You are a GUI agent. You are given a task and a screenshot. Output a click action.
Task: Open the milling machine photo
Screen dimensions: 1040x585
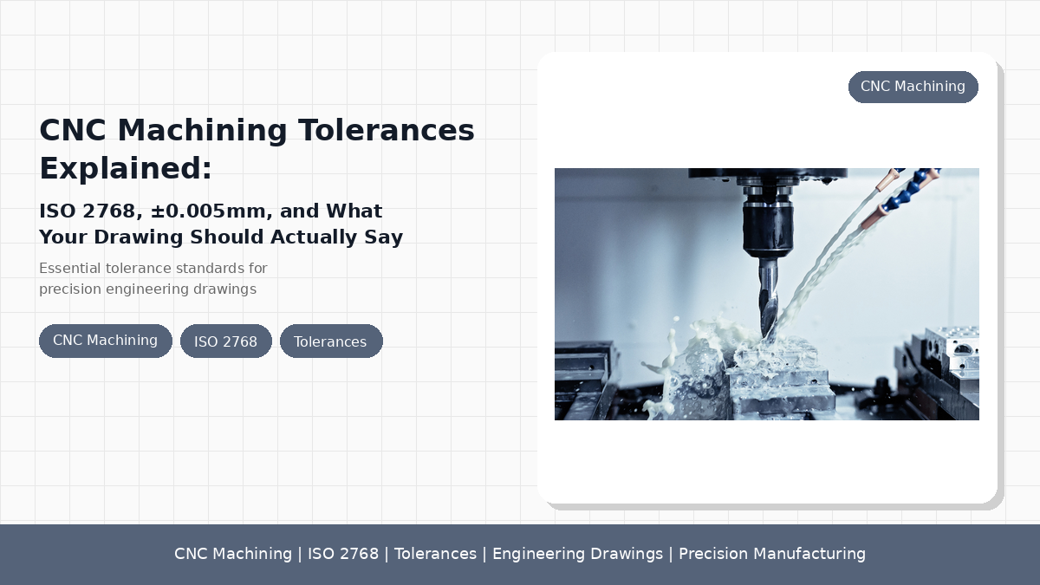click(x=767, y=295)
